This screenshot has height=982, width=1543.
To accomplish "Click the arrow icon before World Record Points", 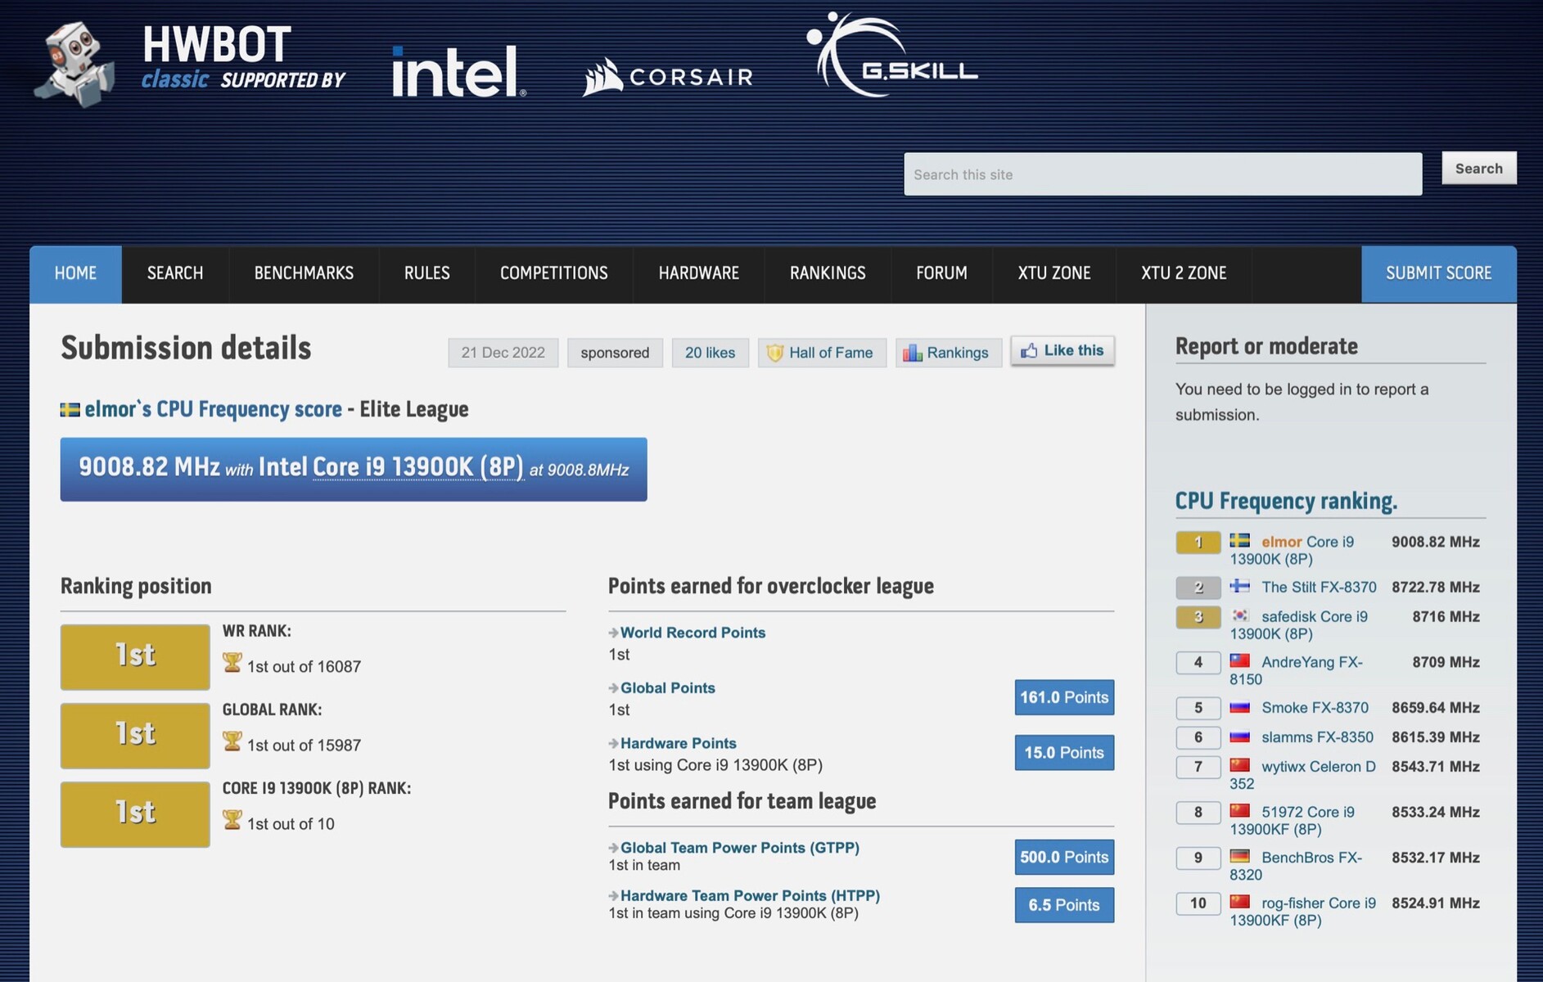I will 613,633.
